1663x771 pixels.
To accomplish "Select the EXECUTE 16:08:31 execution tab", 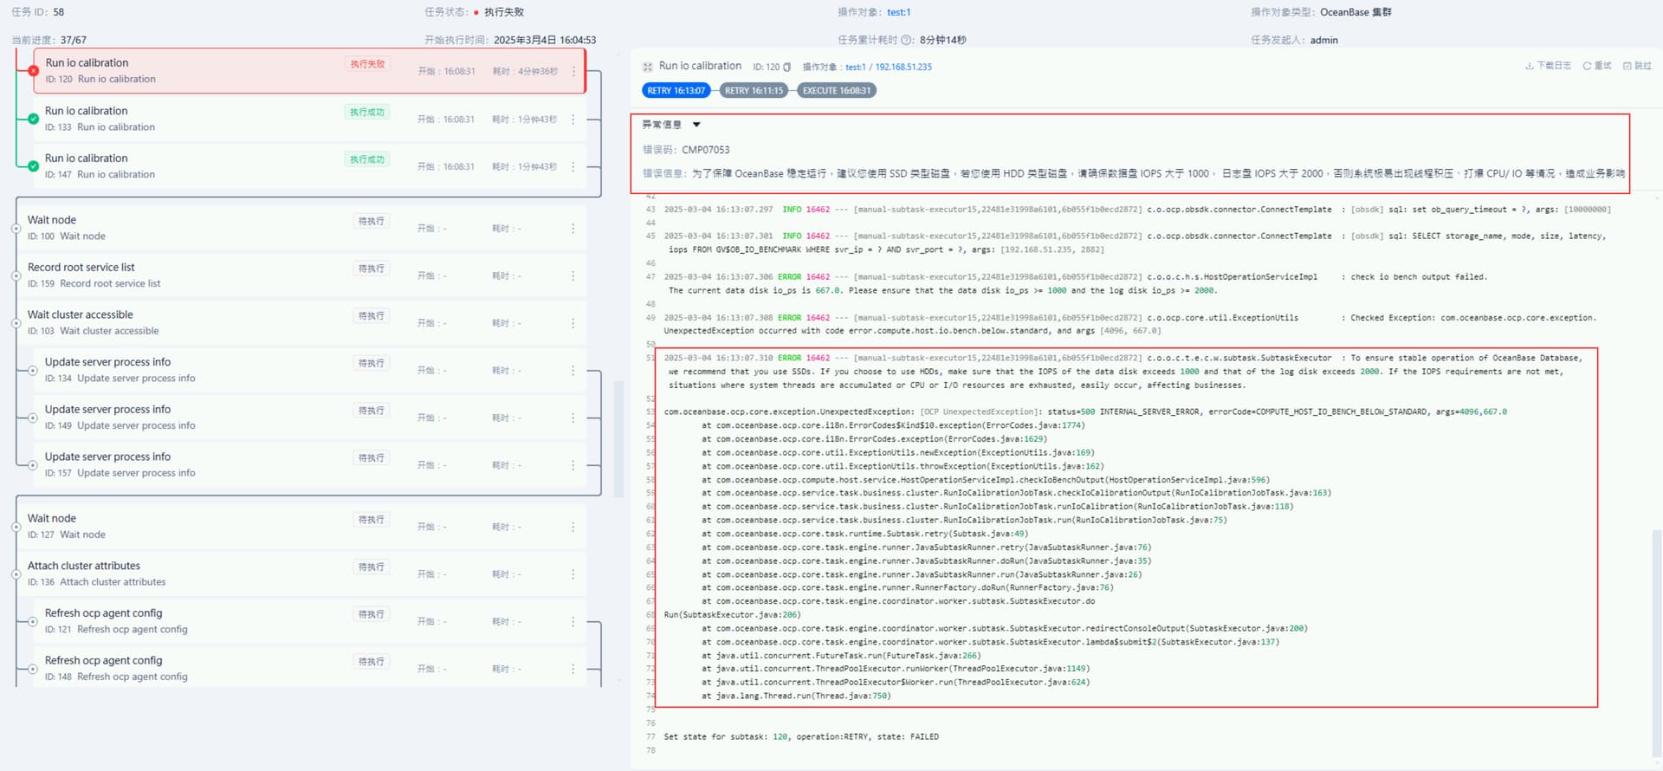I will (x=837, y=90).
